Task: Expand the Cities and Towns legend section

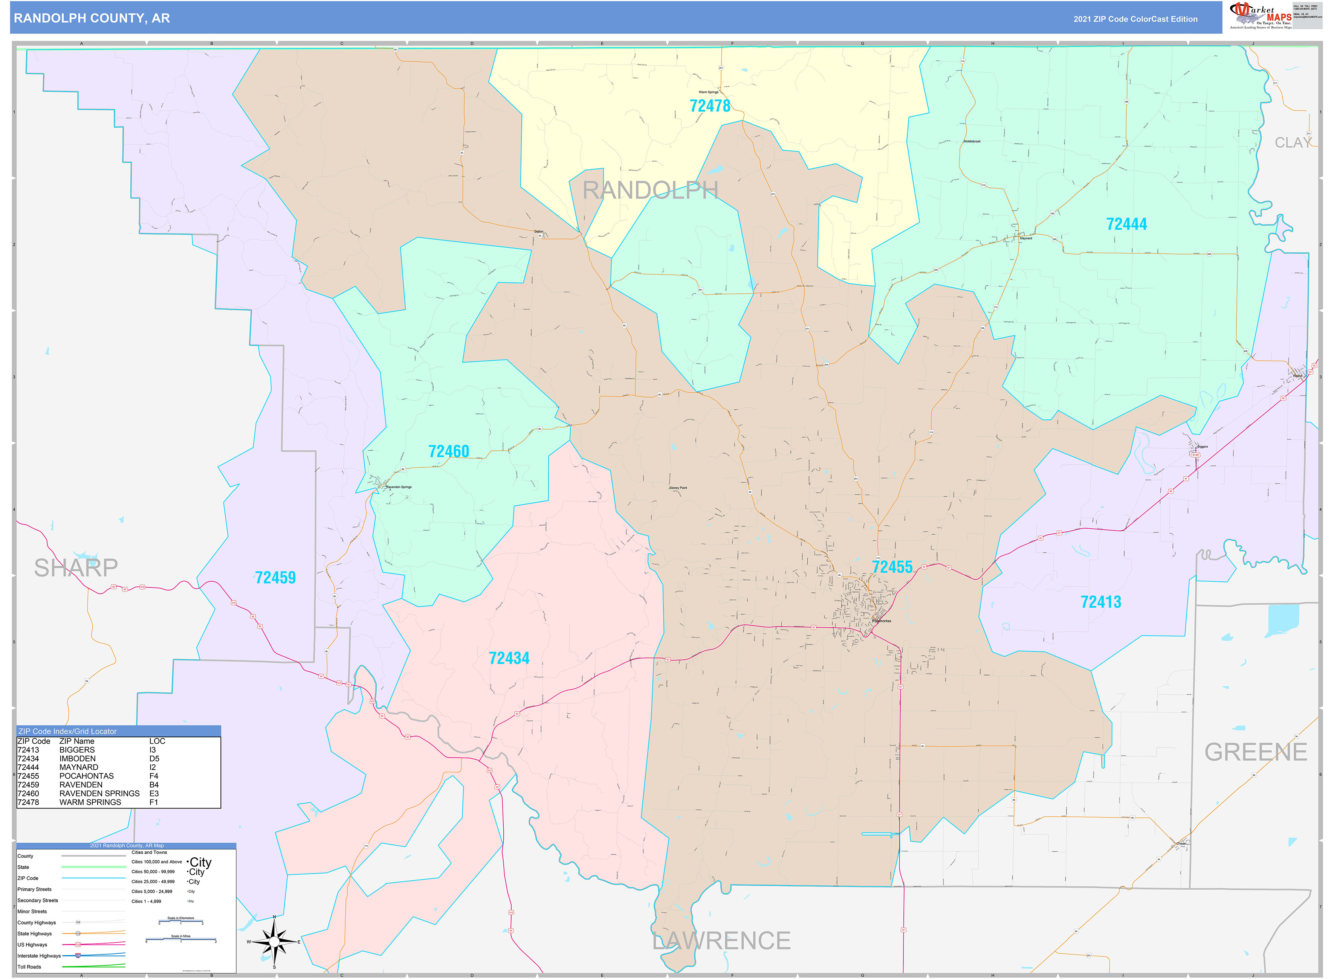Action: coord(150,852)
